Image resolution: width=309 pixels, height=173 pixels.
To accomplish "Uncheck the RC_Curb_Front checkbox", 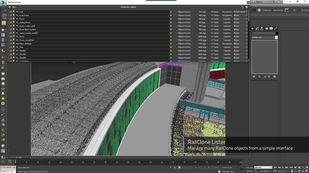I will (11, 15).
